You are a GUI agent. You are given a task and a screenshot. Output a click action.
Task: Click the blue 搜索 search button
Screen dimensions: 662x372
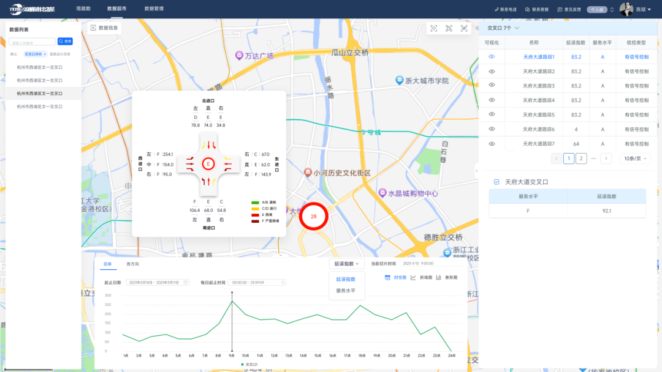(x=65, y=42)
